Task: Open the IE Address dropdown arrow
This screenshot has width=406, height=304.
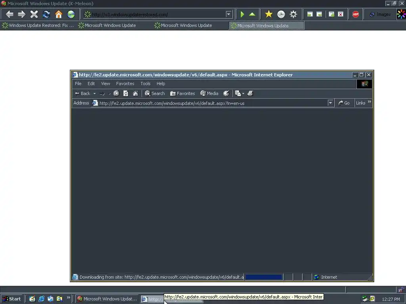Action: 330,103
